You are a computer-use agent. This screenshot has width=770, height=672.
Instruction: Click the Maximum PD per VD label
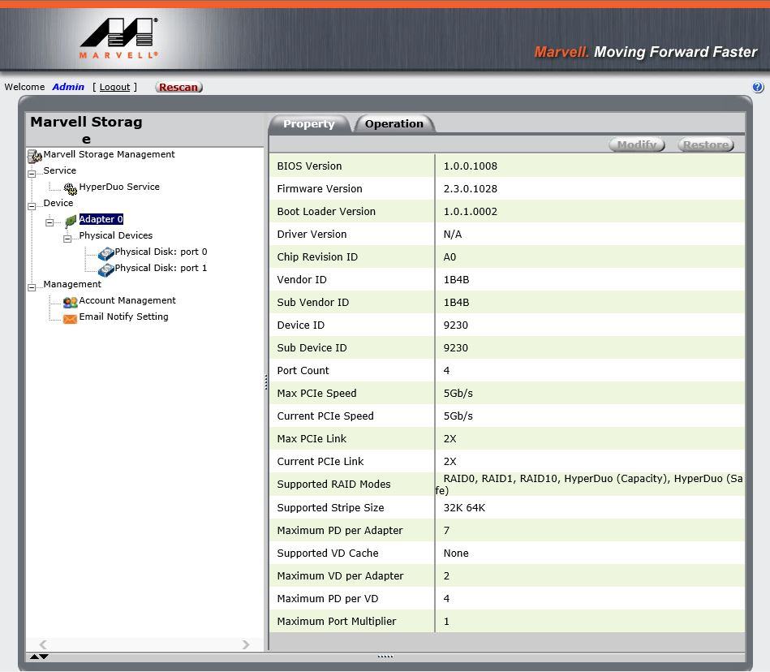[328, 598]
